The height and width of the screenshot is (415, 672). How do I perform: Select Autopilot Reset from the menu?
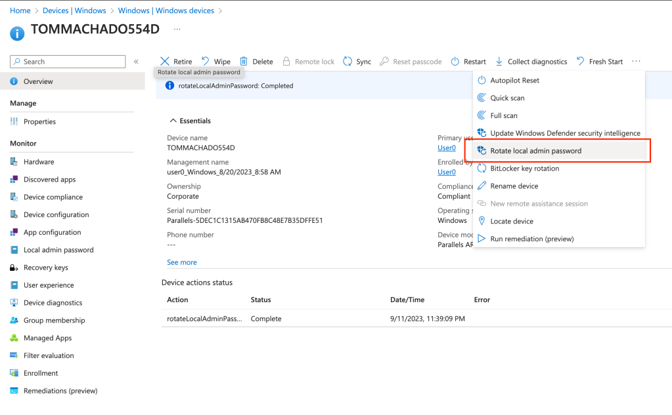(514, 80)
